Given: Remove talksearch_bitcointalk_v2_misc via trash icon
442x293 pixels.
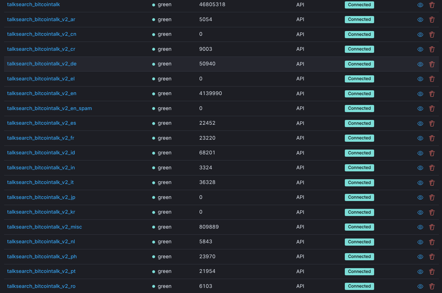Looking at the screenshot, I should coord(432,227).
